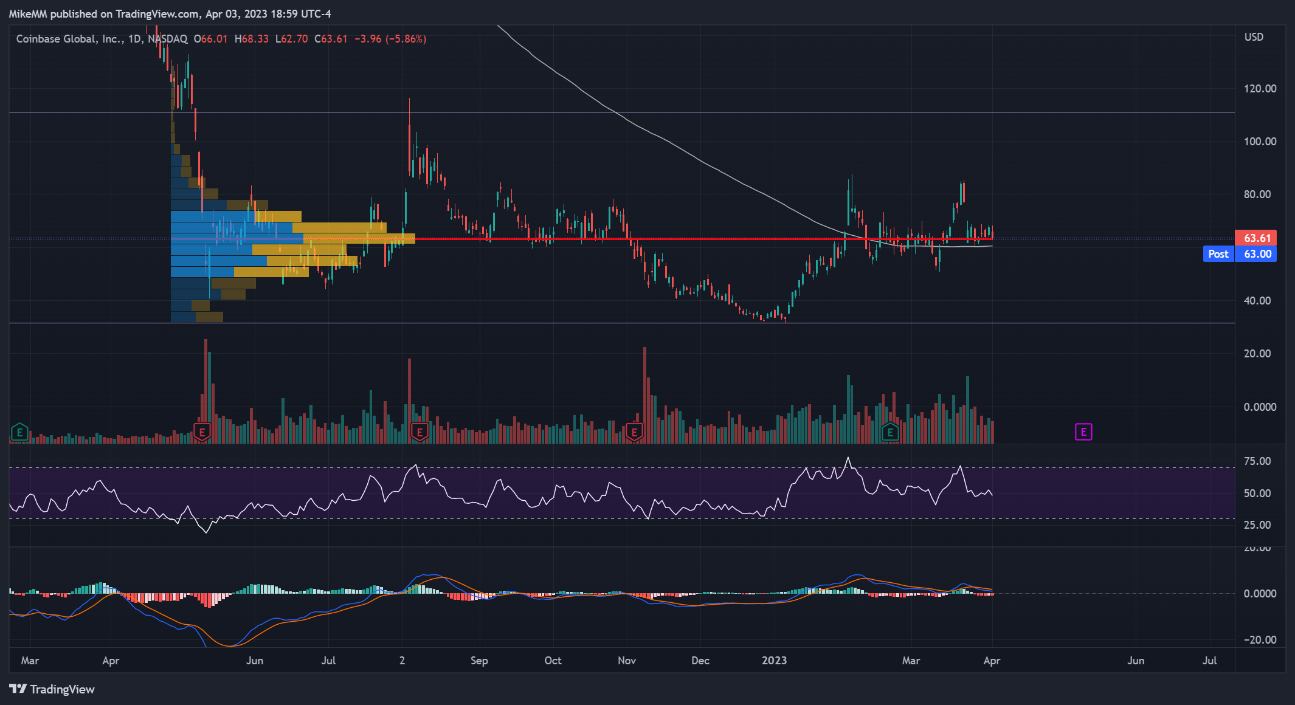
Task: Click the 25.00 RSI axis label
Action: click(x=1257, y=525)
